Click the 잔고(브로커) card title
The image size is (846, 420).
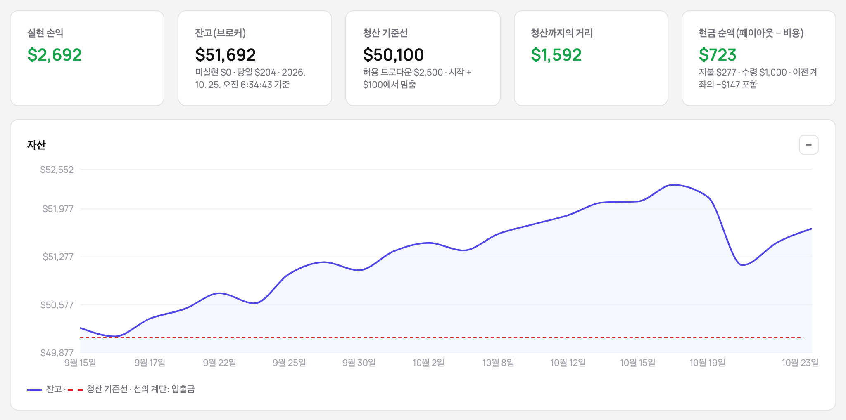[x=220, y=33]
